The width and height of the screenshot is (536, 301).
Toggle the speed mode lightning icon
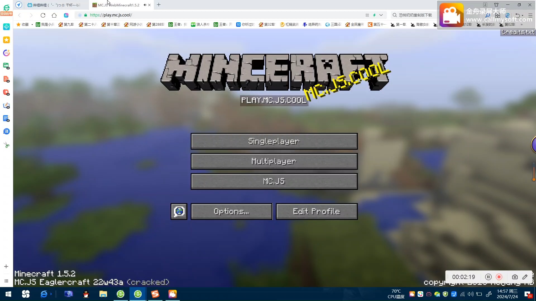(374, 15)
